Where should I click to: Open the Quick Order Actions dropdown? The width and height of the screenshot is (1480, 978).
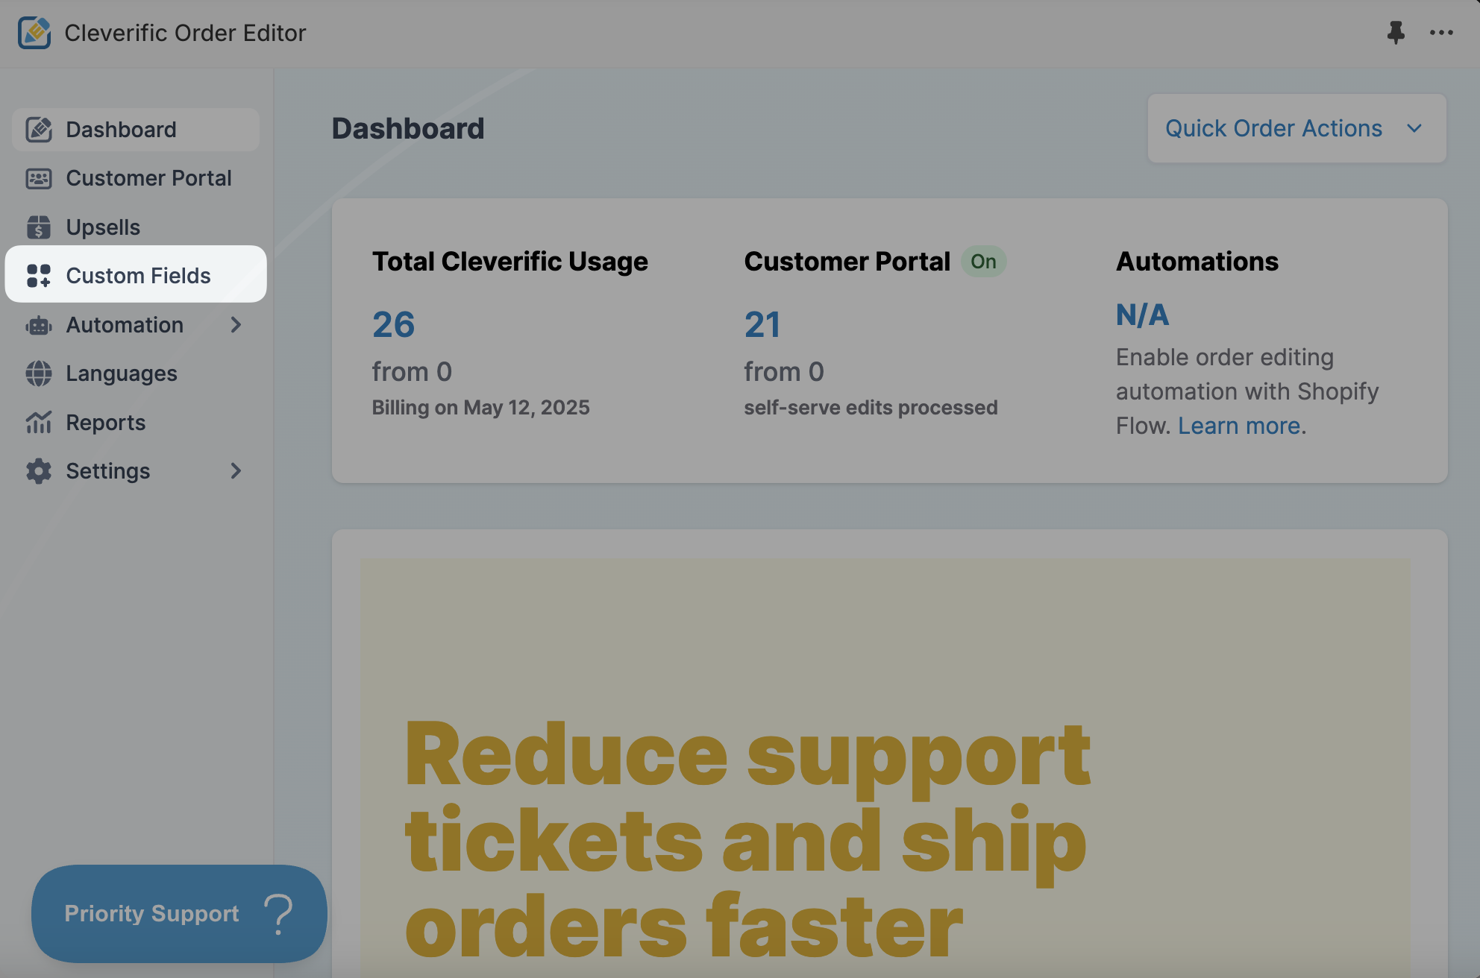(x=1296, y=128)
